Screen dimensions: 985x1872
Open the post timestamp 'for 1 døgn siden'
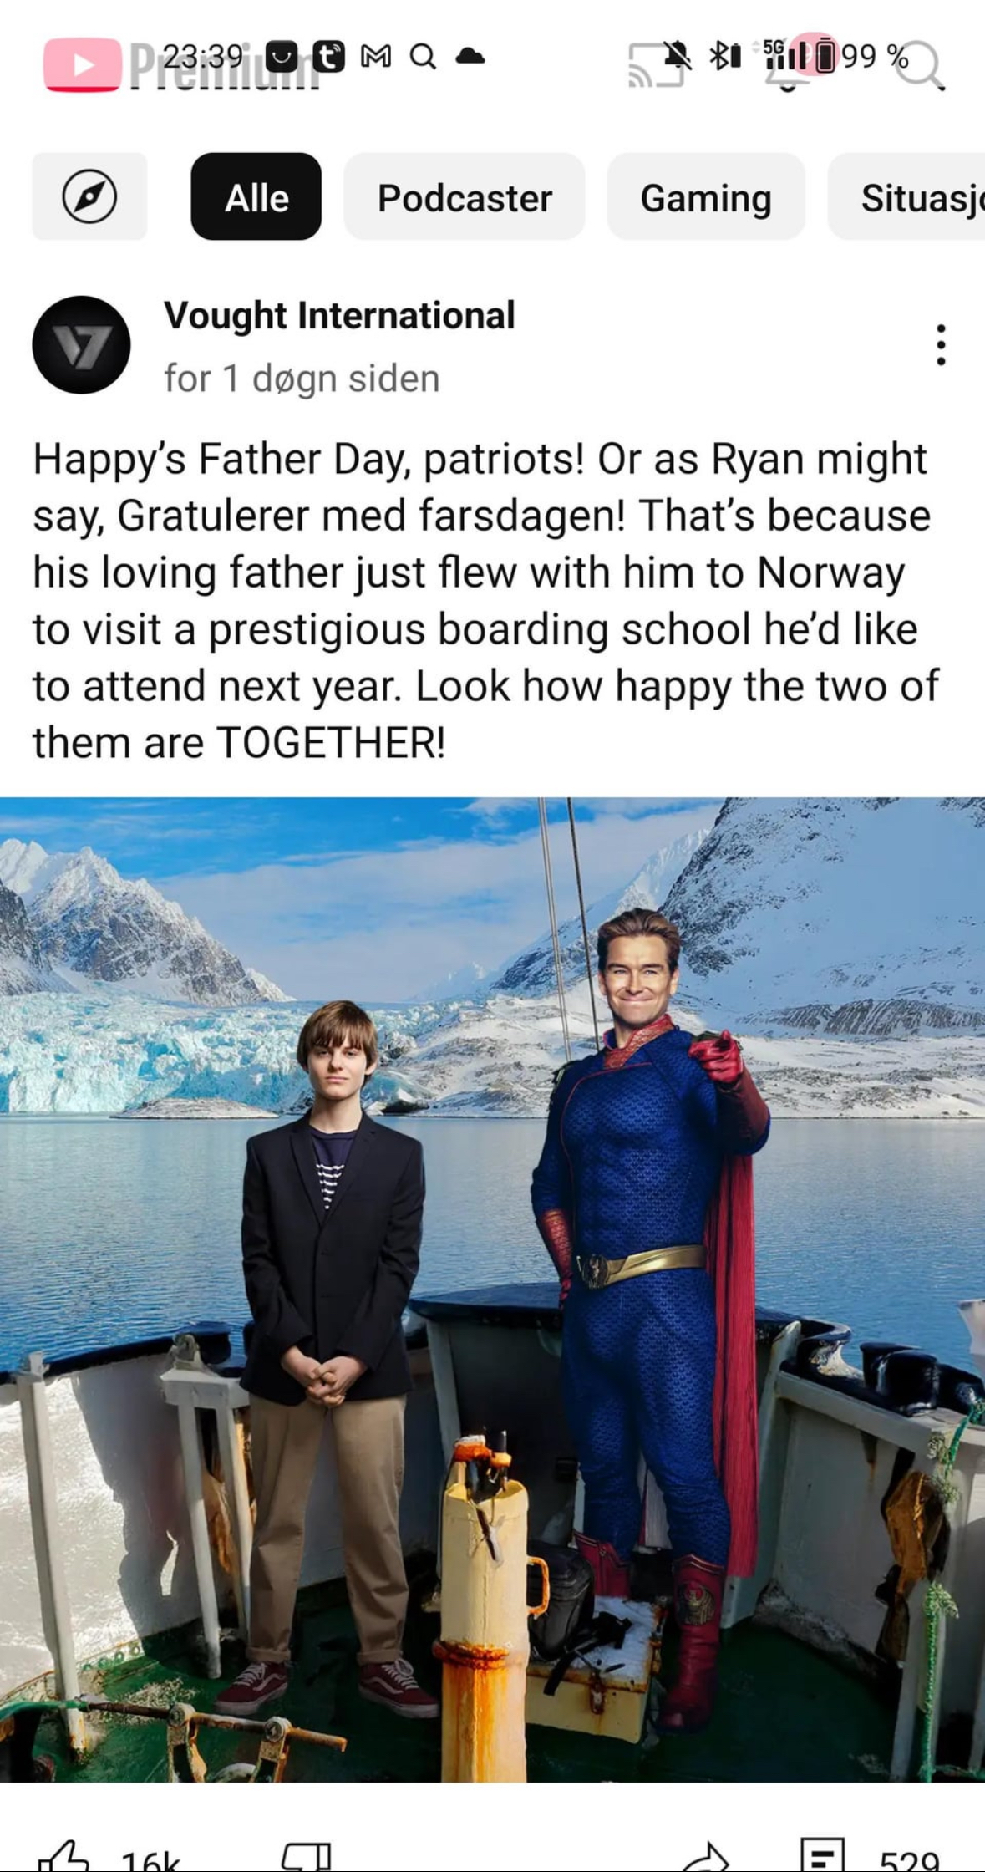tap(302, 378)
